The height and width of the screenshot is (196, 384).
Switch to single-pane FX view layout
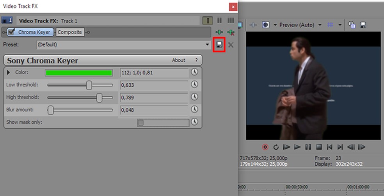(x=208, y=21)
